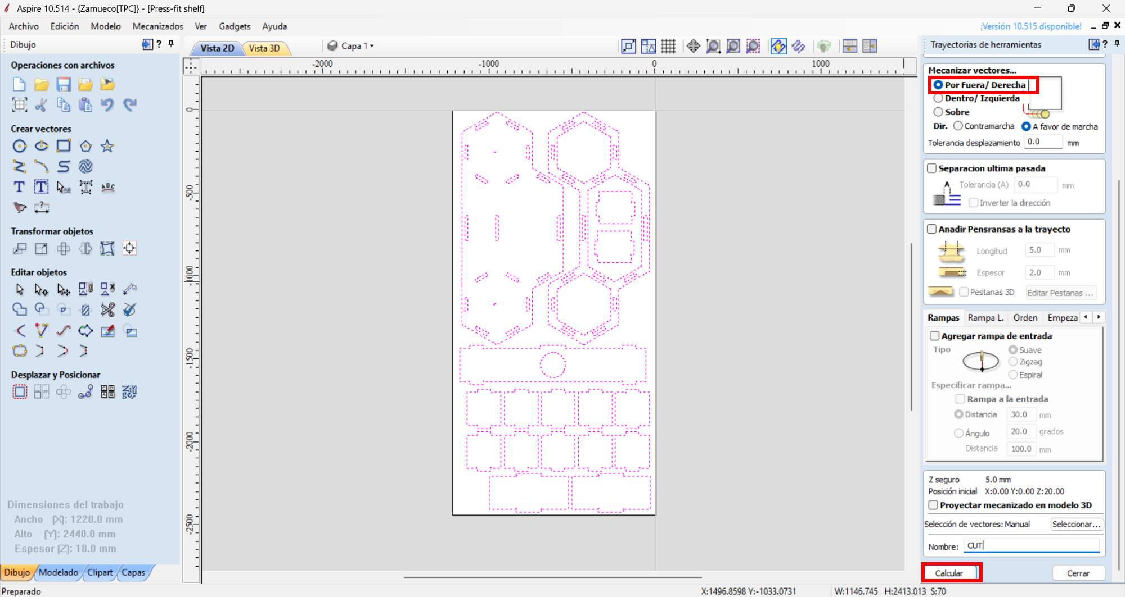Enable Agregar rampa de entrada
Image resolution: width=1125 pixels, height=597 pixels.
point(935,336)
